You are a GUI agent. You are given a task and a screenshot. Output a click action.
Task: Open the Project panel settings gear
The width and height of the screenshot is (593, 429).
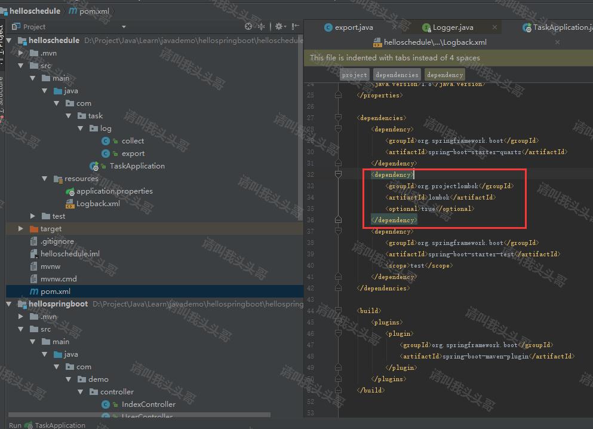279,26
